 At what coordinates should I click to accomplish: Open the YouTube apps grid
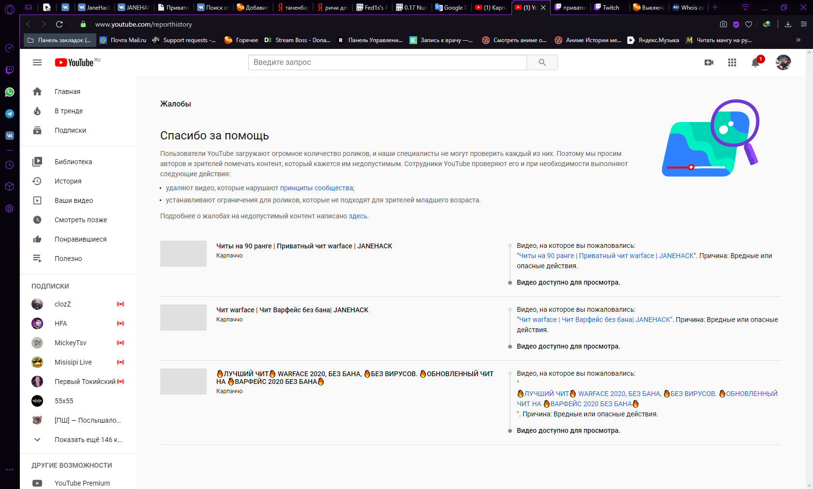pos(732,62)
